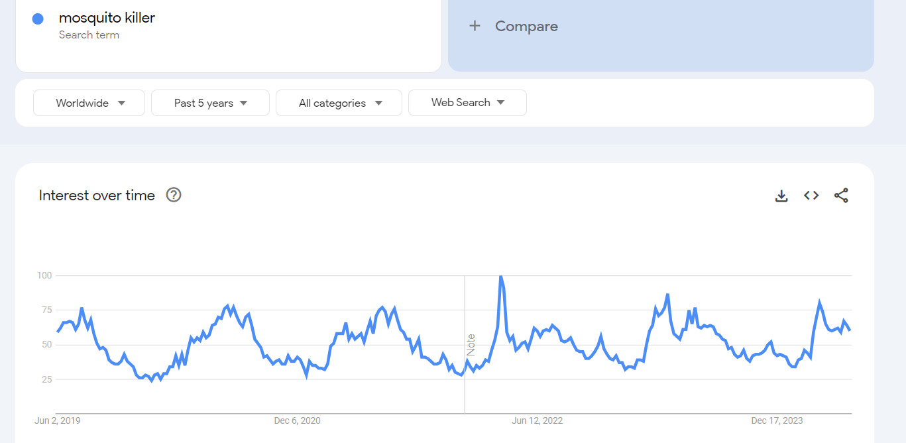Click the Search term subtitle text

89,35
